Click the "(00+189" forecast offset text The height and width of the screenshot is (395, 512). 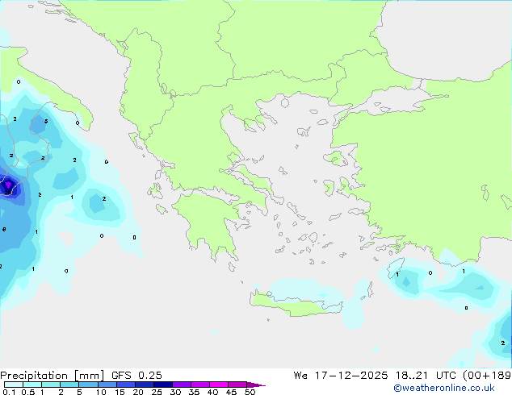(487, 376)
